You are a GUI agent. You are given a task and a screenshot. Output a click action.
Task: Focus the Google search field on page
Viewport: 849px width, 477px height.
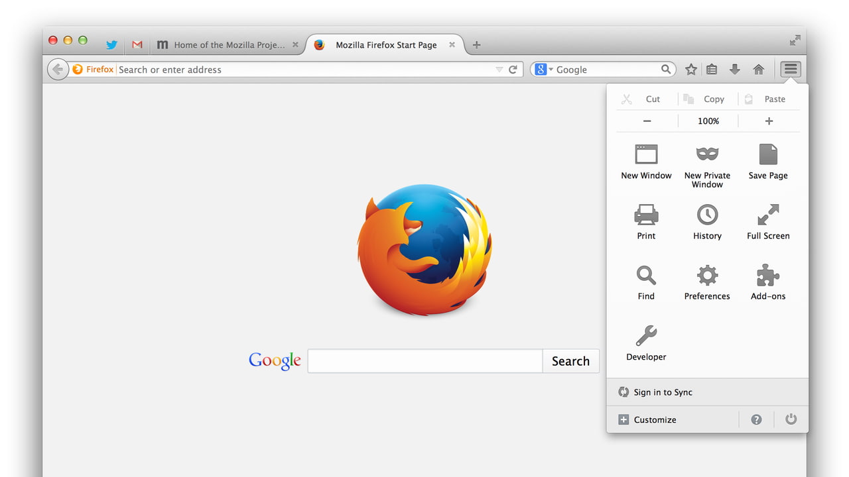(x=425, y=361)
